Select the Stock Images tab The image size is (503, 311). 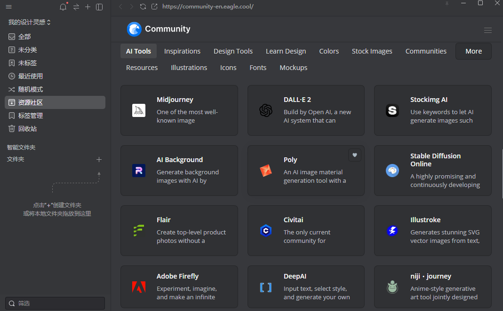click(372, 51)
